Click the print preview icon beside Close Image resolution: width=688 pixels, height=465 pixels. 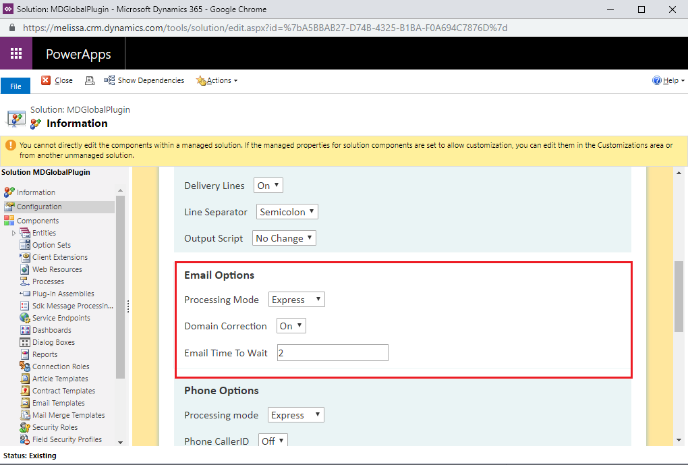pos(90,80)
